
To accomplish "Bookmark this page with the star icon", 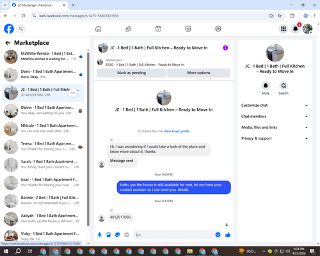I will tap(280, 16).
